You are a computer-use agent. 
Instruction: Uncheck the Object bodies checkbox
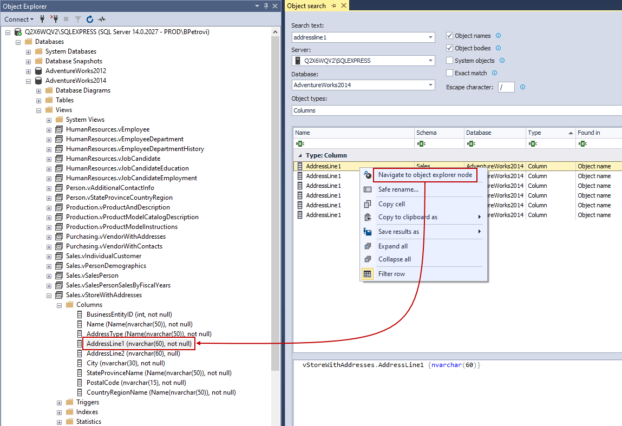click(x=449, y=48)
